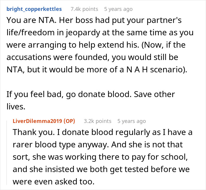Open the top comment's 5 years ago timestamp

pyautogui.click(x=118, y=9)
